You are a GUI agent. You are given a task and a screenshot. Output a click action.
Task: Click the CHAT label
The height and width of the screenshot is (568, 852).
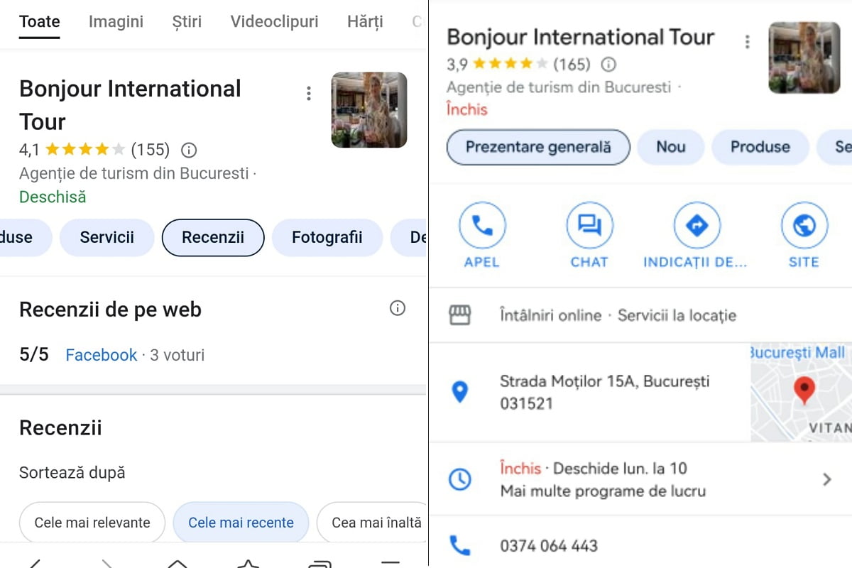point(589,262)
